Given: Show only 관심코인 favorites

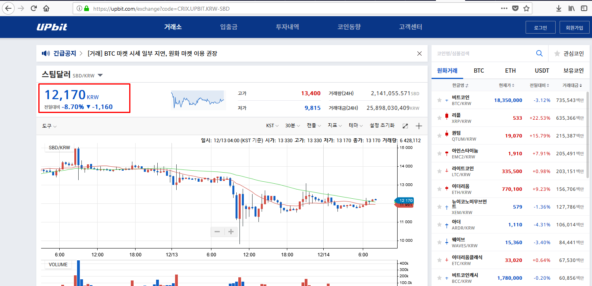Looking at the screenshot, I should 569,53.
